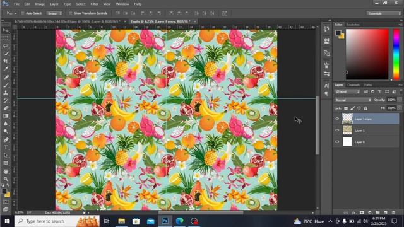
Task: Click the Windows search box
Action: (x=57, y=221)
